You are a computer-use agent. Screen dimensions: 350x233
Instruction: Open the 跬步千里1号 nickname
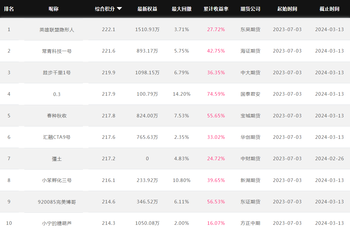point(57,73)
